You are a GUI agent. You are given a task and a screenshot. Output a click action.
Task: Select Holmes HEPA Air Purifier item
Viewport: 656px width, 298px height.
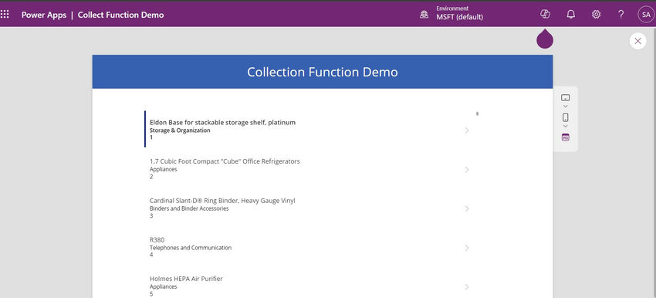[186, 279]
